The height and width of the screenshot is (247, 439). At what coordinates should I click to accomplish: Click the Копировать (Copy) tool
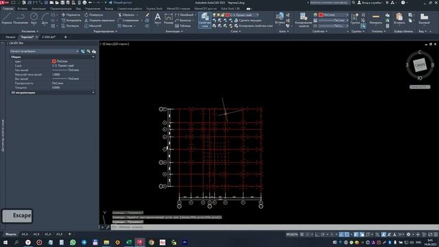pos(71,20)
